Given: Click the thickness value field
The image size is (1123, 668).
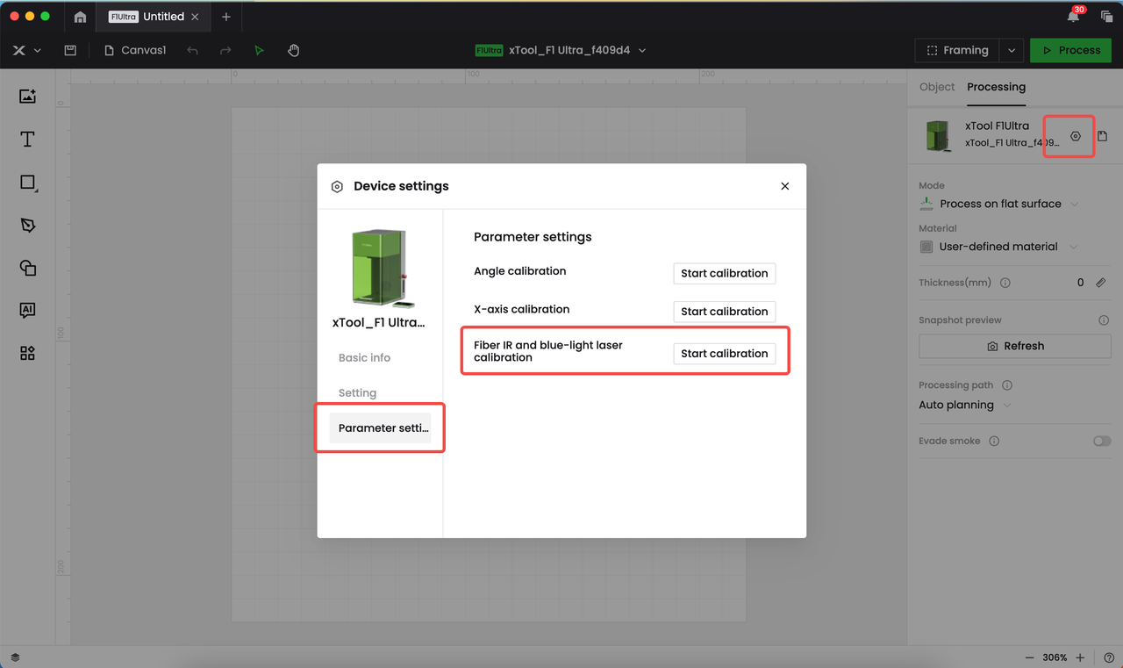Looking at the screenshot, I should click(1080, 283).
